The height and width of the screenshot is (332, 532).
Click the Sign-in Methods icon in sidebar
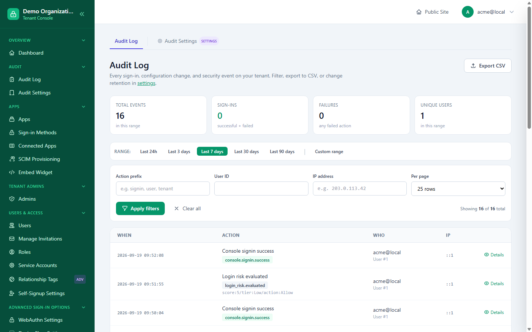pyautogui.click(x=12, y=132)
